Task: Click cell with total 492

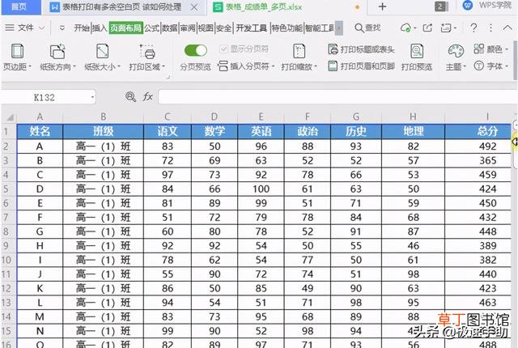Action: 478,146
